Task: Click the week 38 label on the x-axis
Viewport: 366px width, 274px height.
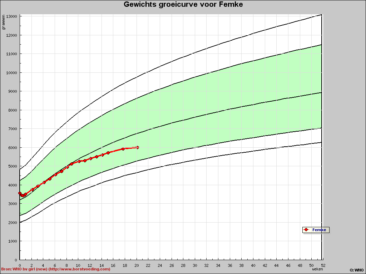Action: (x=242, y=265)
